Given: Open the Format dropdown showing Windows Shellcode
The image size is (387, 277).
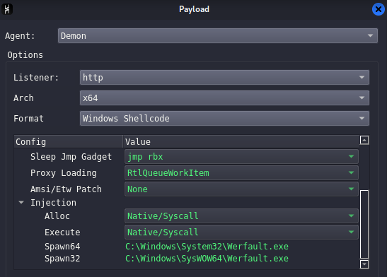Looking at the screenshot, I should point(224,118).
